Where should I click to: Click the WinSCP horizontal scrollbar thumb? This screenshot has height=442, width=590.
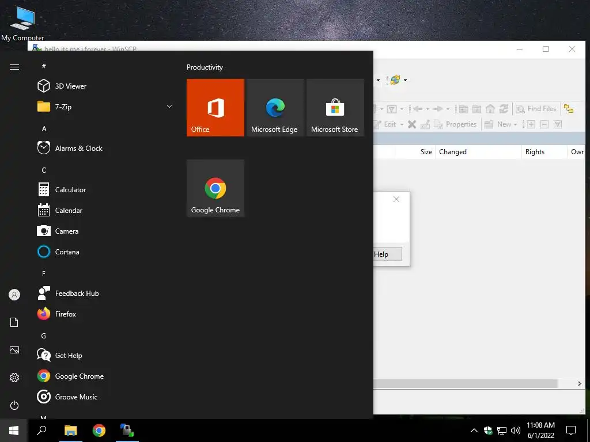point(466,384)
